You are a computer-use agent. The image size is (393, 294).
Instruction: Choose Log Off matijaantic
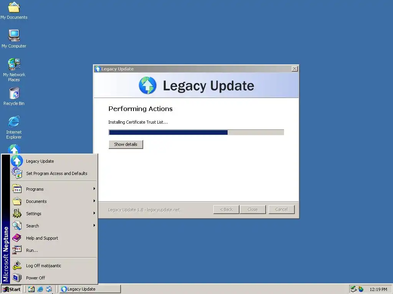(54, 266)
